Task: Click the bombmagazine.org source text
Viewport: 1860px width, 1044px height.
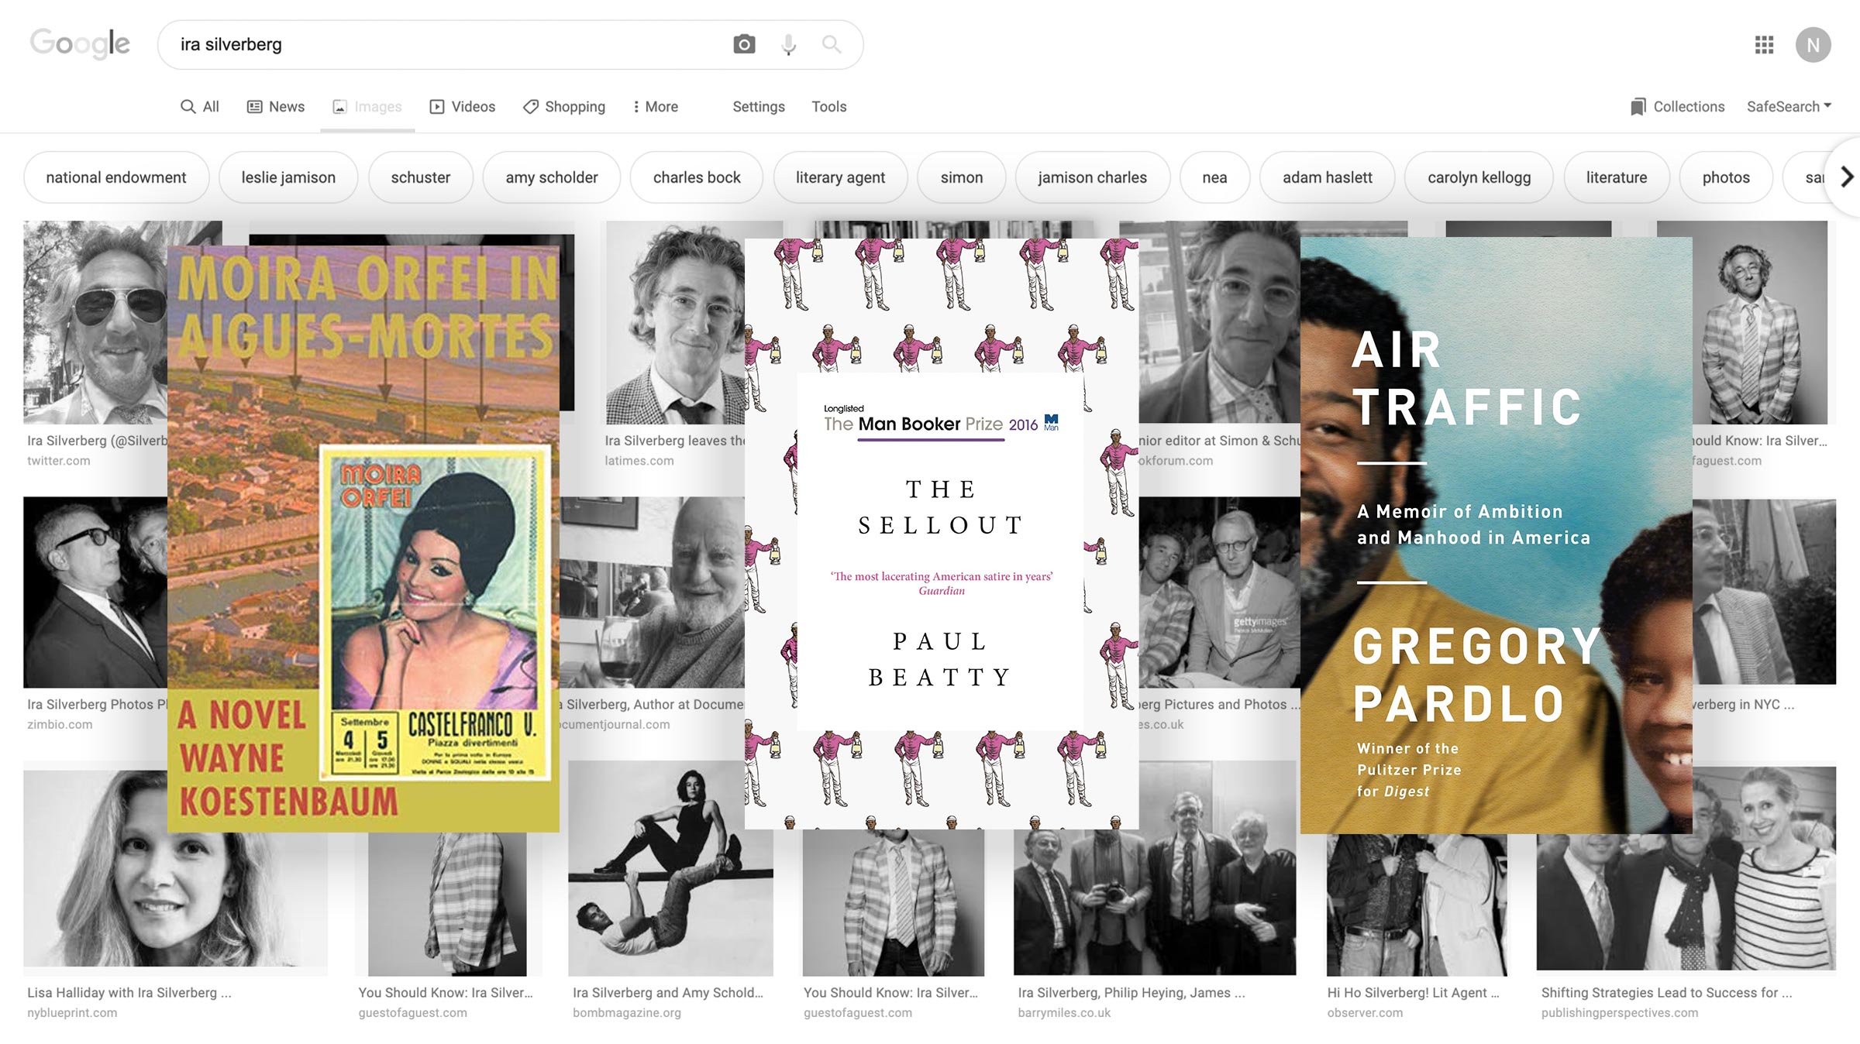Action: tap(627, 1012)
